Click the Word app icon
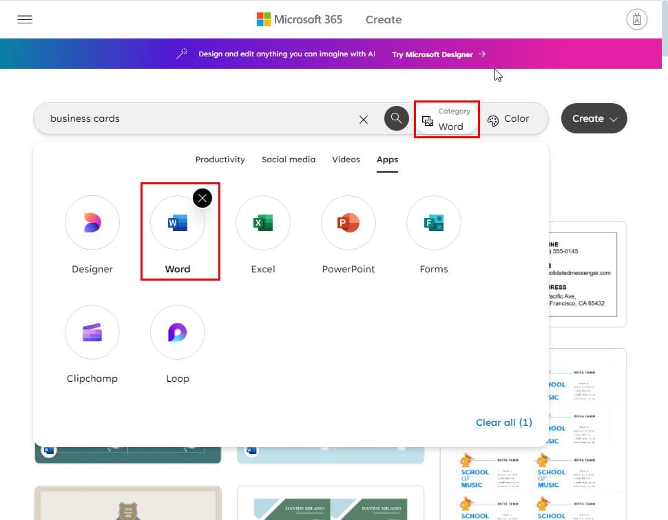Screen dimensions: 668x520 point(177,223)
